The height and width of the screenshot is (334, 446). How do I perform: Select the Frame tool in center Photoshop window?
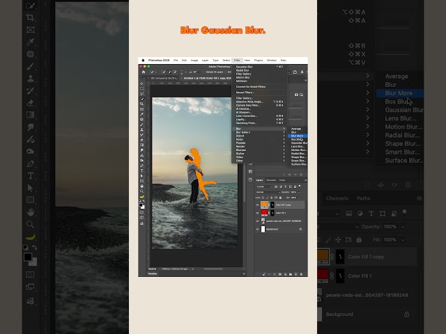click(142, 109)
